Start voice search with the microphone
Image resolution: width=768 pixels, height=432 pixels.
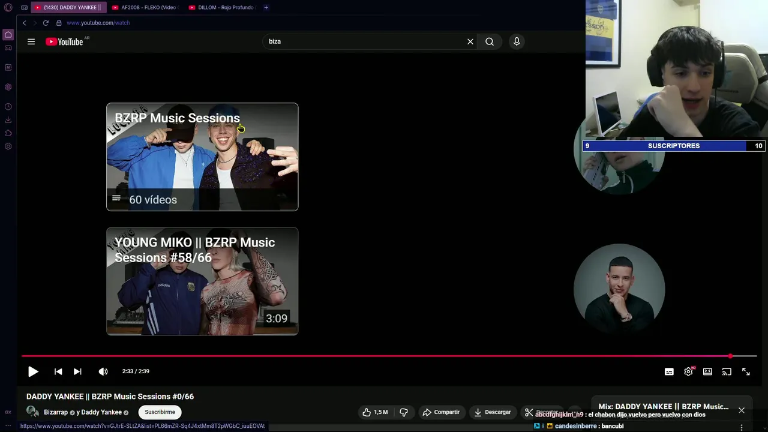coord(517,41)
